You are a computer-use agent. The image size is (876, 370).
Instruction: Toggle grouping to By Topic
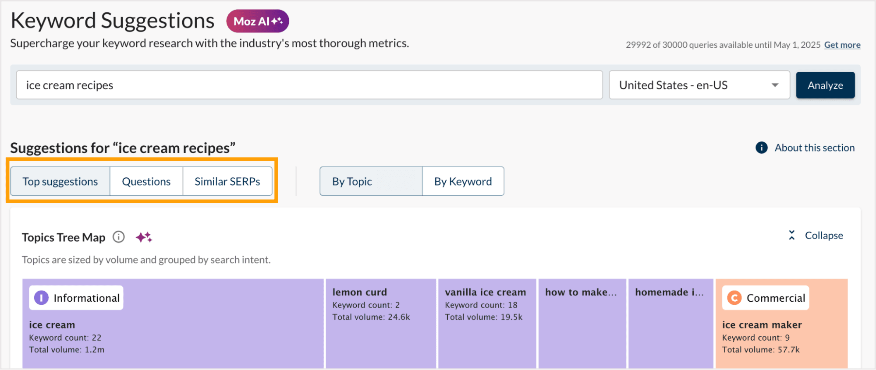(371, 181)
